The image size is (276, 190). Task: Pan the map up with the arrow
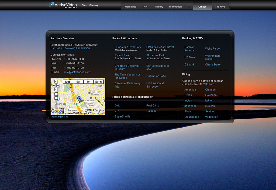click(x=56, y=82)
